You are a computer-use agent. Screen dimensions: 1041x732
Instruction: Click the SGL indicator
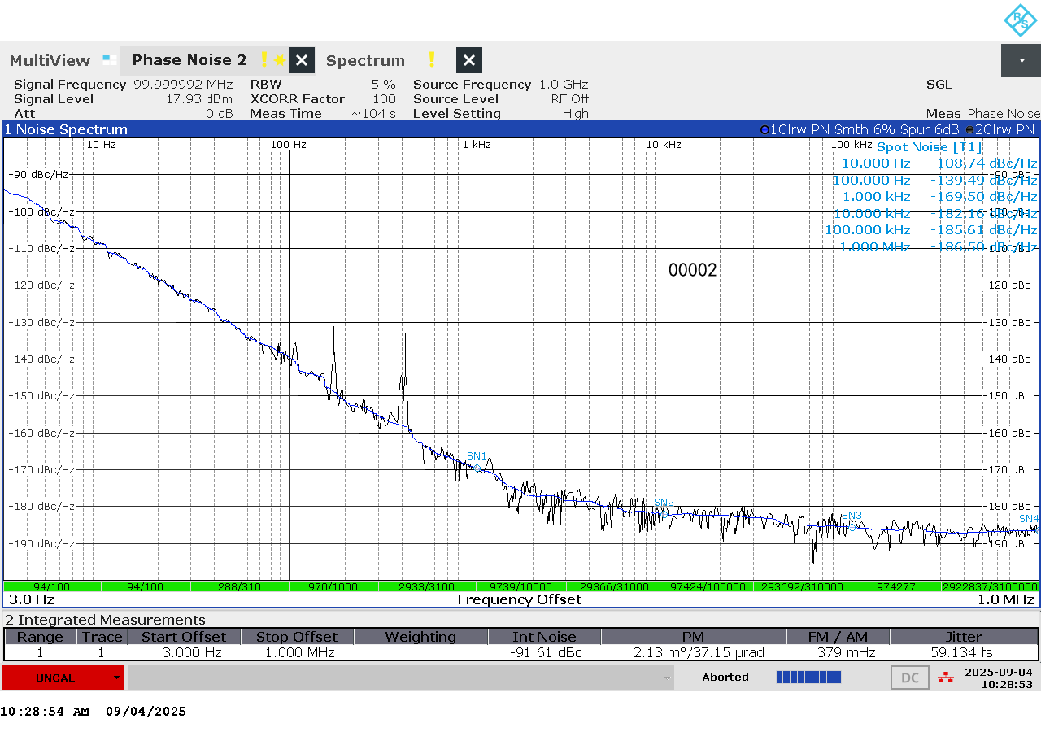click(939, 85)
